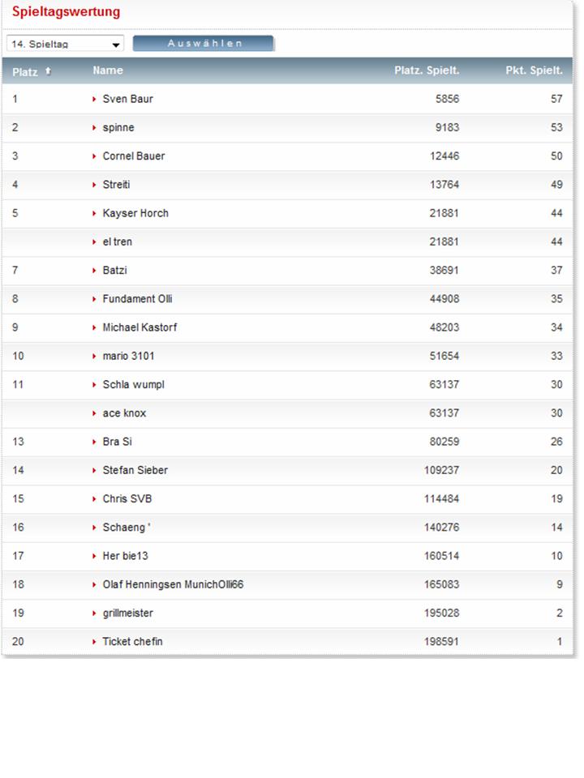
Task: Sort by Platz column arrow icon
Action: [48, 71]
